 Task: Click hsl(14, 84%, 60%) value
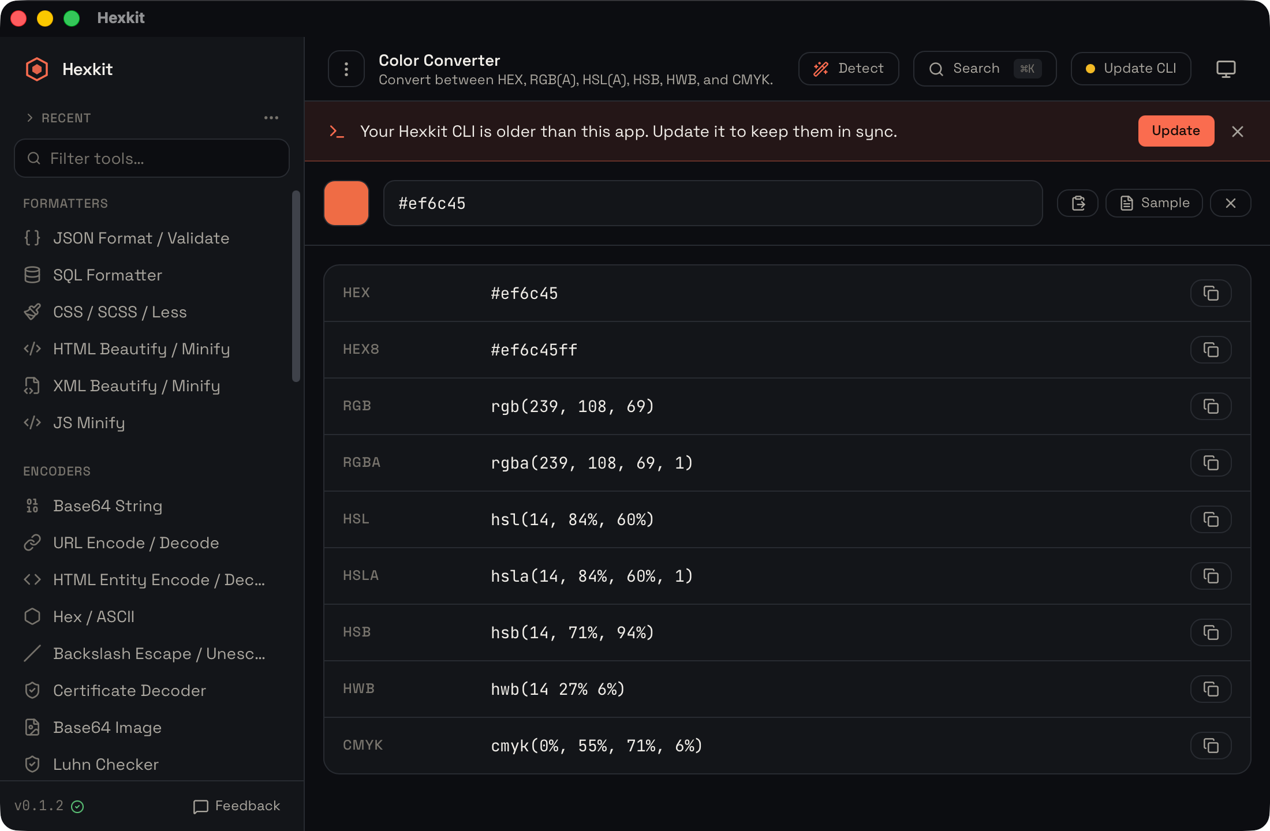572,519
